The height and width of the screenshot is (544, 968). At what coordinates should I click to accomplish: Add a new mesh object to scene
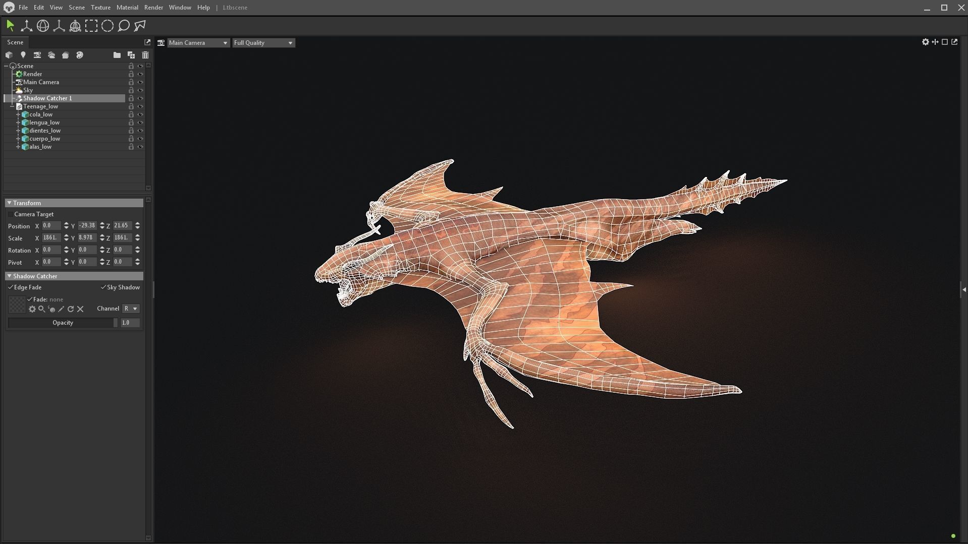[x=9, y=55]
